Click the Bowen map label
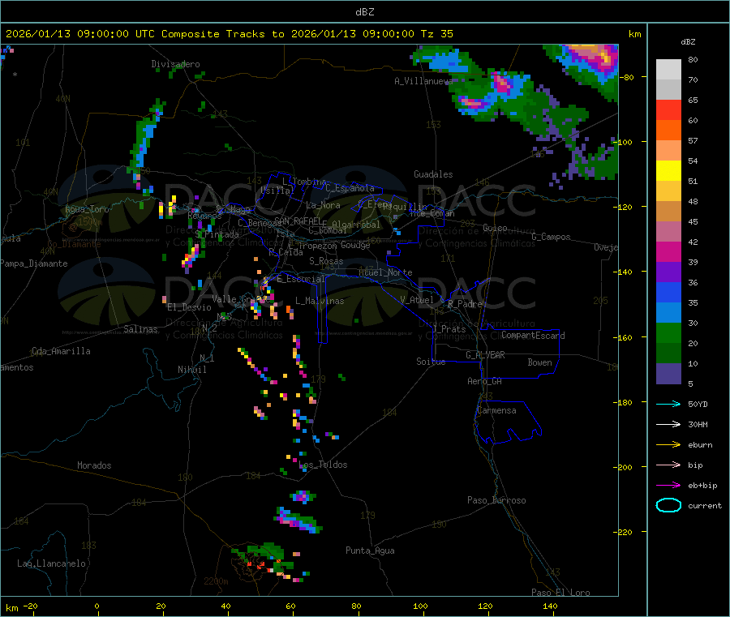Screen dimensions: 730x617 click(x=539, y=362)
